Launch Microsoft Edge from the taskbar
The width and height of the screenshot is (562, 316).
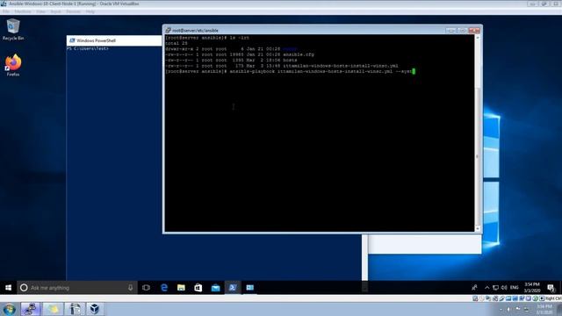(164, 288)
